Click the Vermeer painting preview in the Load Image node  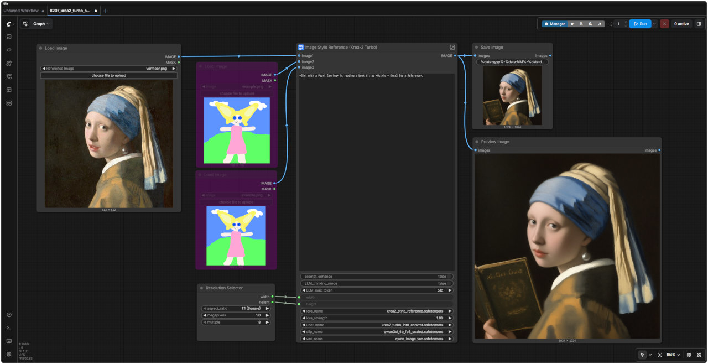(109, 144)
